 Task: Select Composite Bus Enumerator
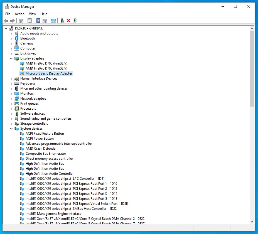click(x=46, y=154)
